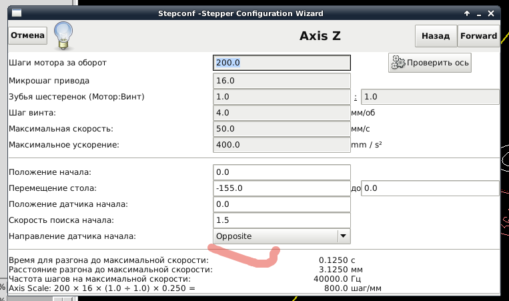The image size is (509, 301).
Task: Proceed with the Forward button
Action: [478, 36]
